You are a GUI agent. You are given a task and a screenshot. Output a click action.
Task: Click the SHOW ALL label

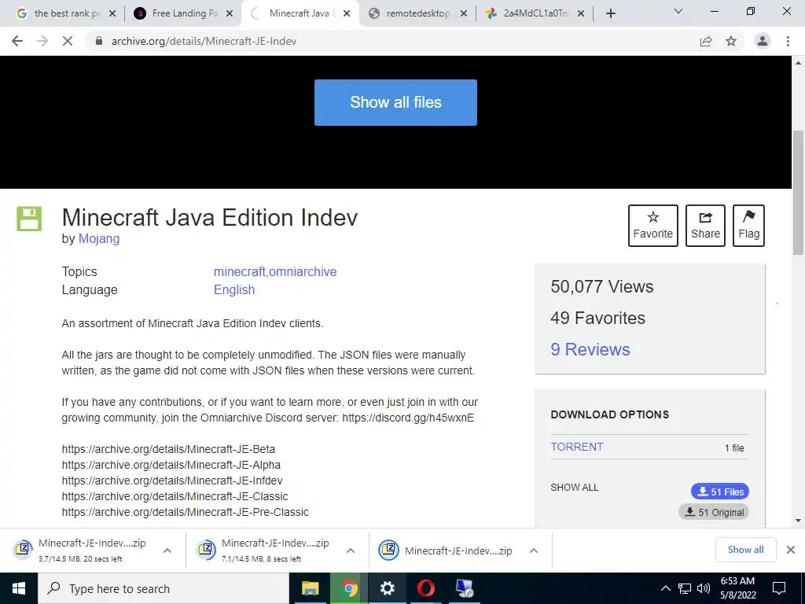575,488
